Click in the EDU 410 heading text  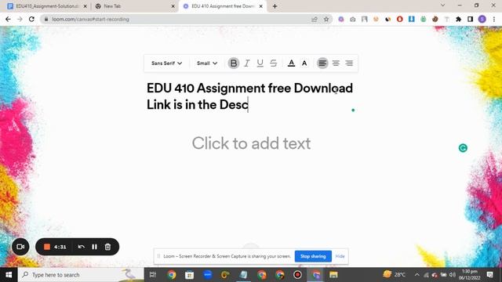tap(249, 96)
